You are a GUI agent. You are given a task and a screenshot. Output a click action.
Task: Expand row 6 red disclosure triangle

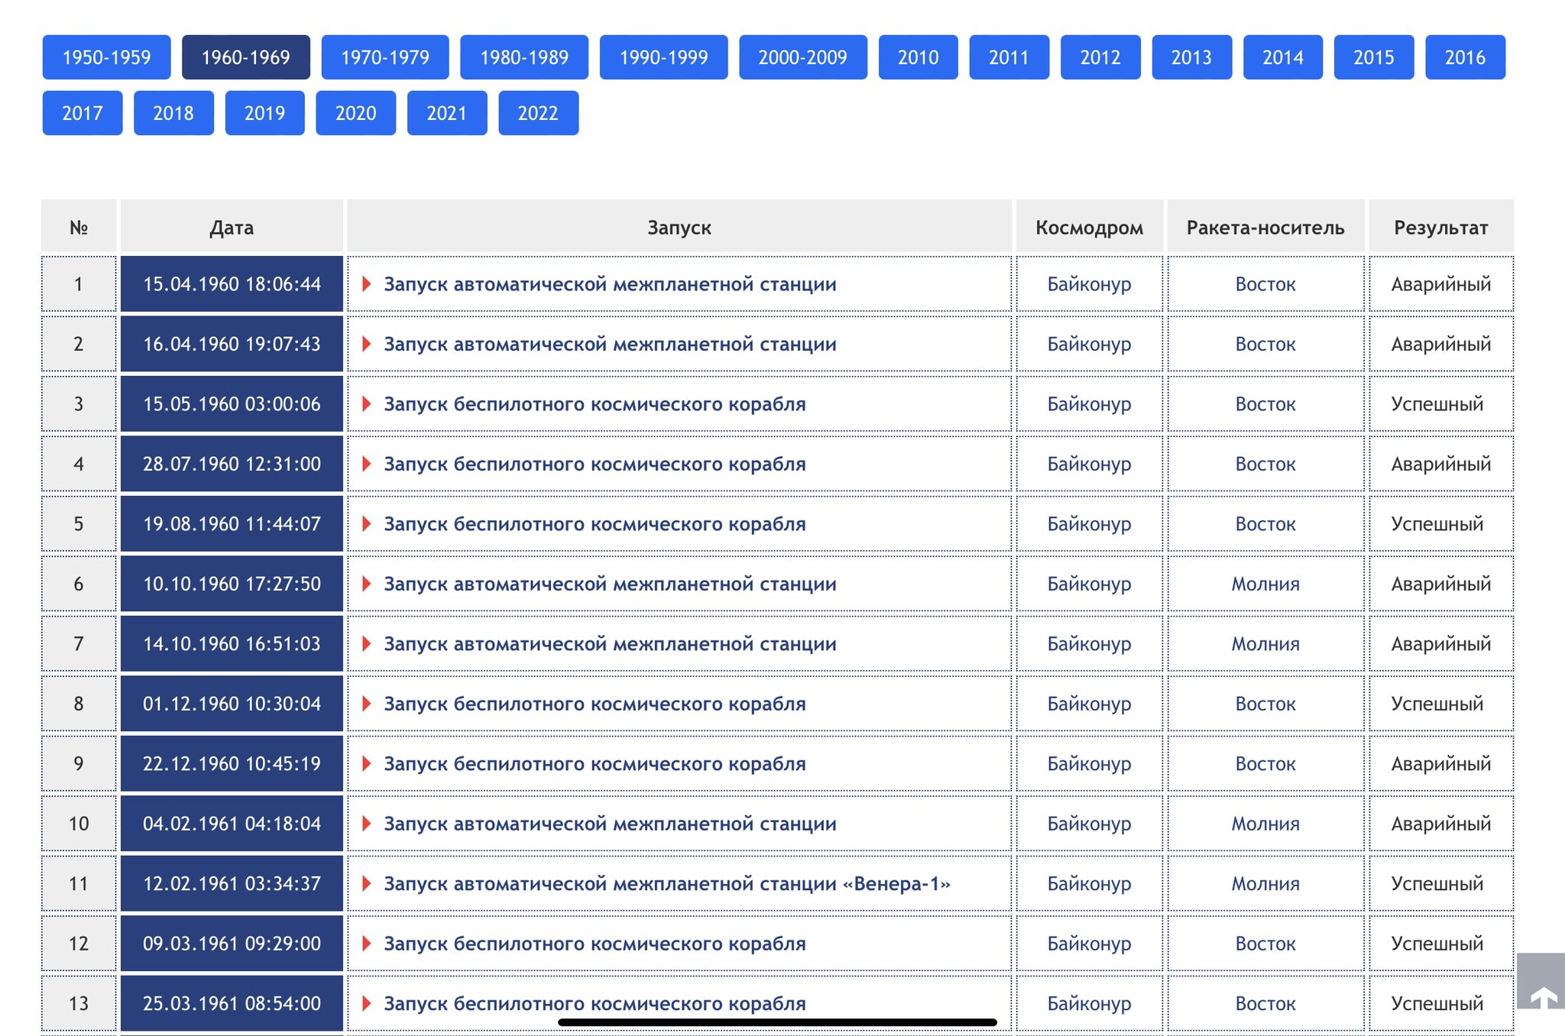(367, 584)
